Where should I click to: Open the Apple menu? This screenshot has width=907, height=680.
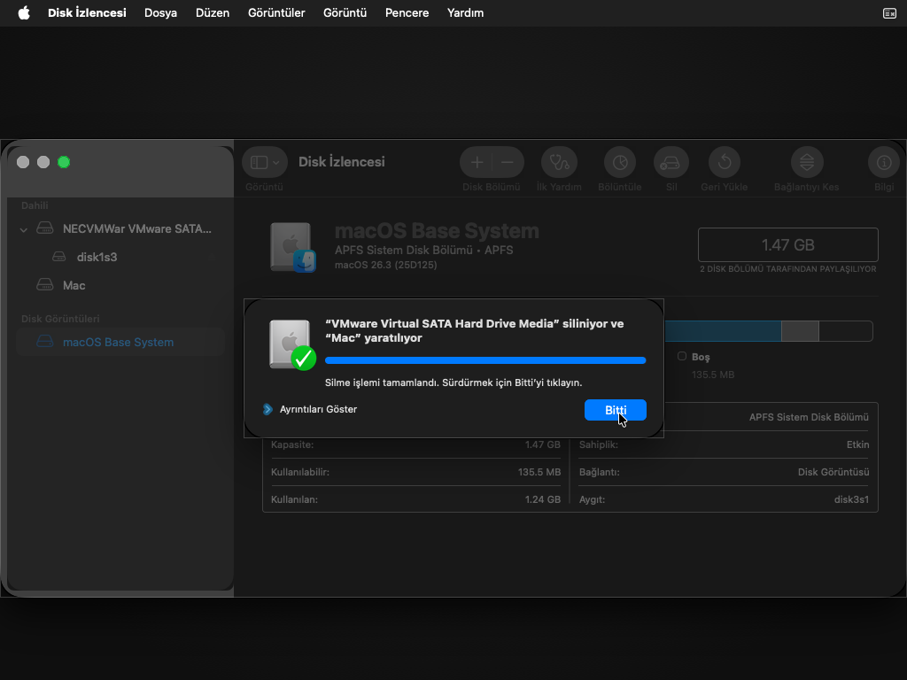tap(24, 12)
